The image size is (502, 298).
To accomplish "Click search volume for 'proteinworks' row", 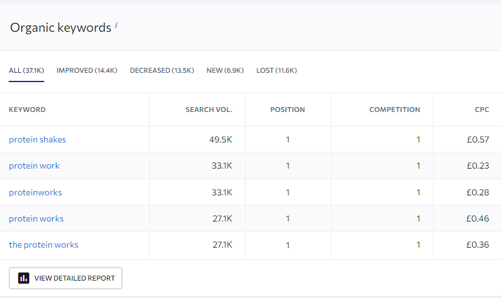I will (x=222, y=192).
